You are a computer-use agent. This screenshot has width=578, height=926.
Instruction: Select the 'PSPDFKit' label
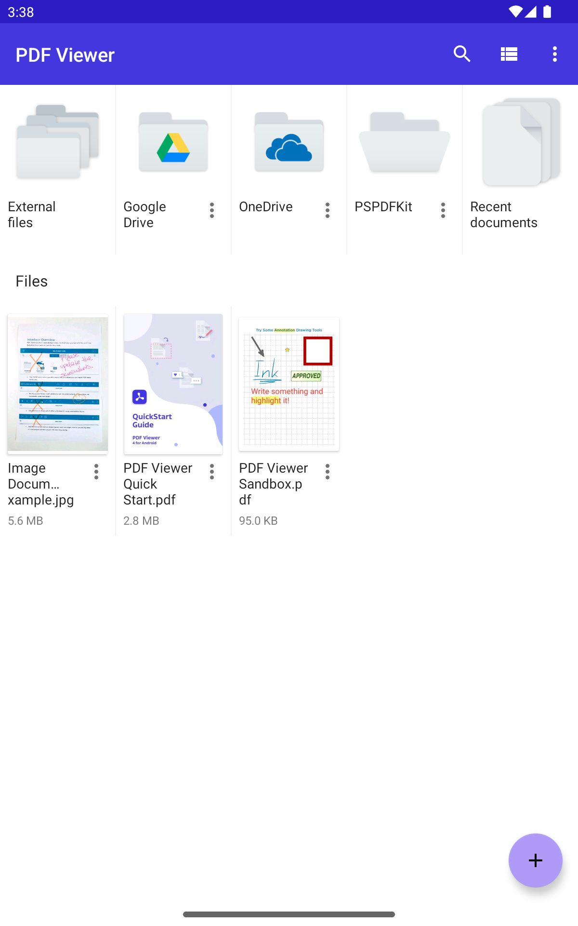pos(383,207)
